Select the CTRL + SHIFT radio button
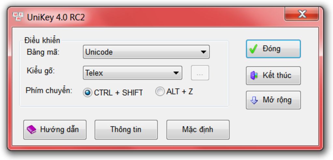This screenshot has width=333, height=160. [x=87, y=93]
